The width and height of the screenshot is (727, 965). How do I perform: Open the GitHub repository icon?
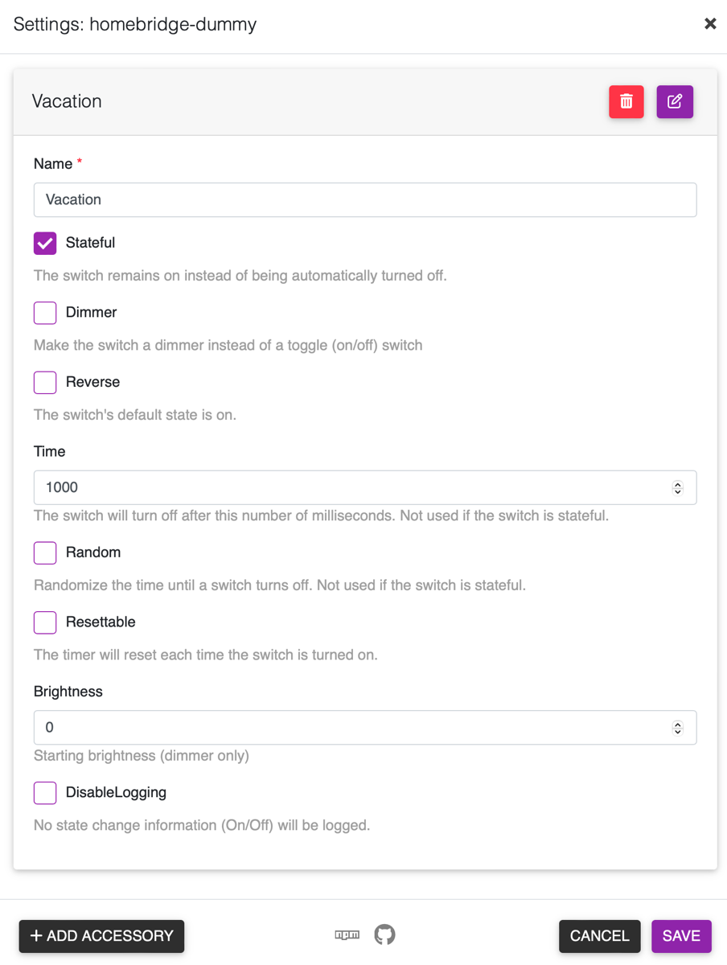pos(384,935)
